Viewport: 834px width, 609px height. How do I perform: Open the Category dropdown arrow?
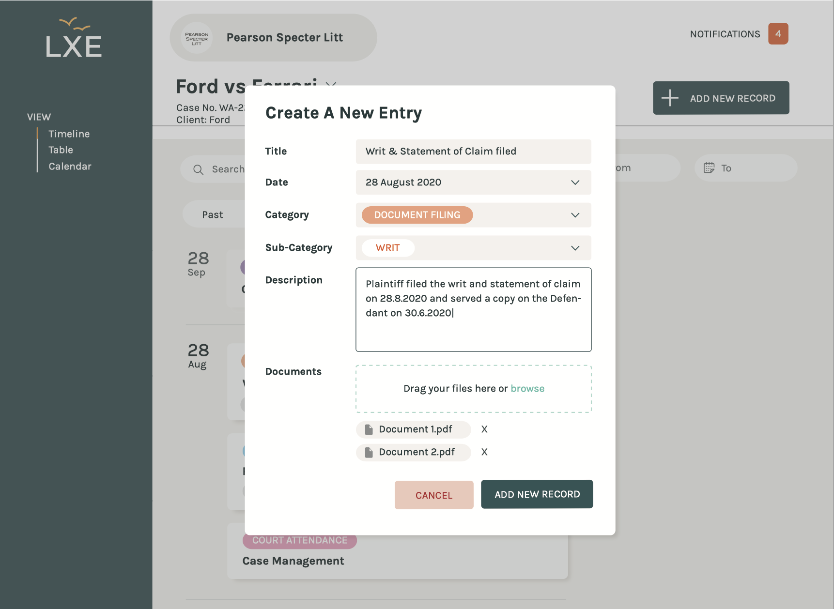point(575,215)
